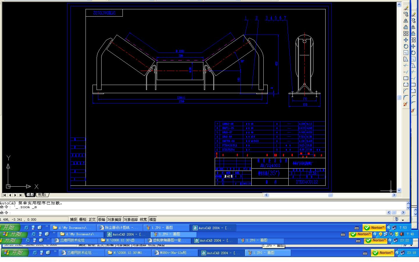Expand hidden tray icons on 23:22 taskbar
The image size is (419, 262).
390,240
